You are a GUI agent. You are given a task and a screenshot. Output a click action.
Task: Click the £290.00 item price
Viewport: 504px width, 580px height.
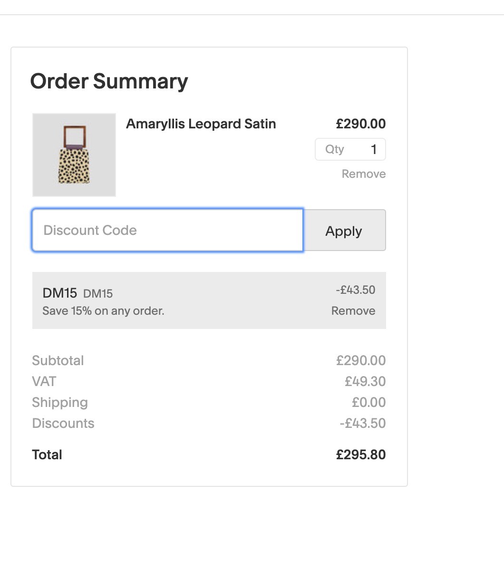click(361, 124)
